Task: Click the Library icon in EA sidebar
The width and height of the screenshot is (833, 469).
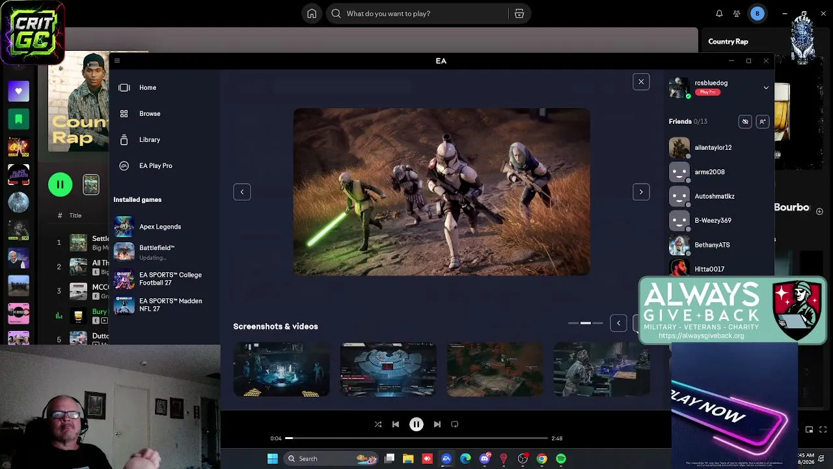Action: [124, 139]
